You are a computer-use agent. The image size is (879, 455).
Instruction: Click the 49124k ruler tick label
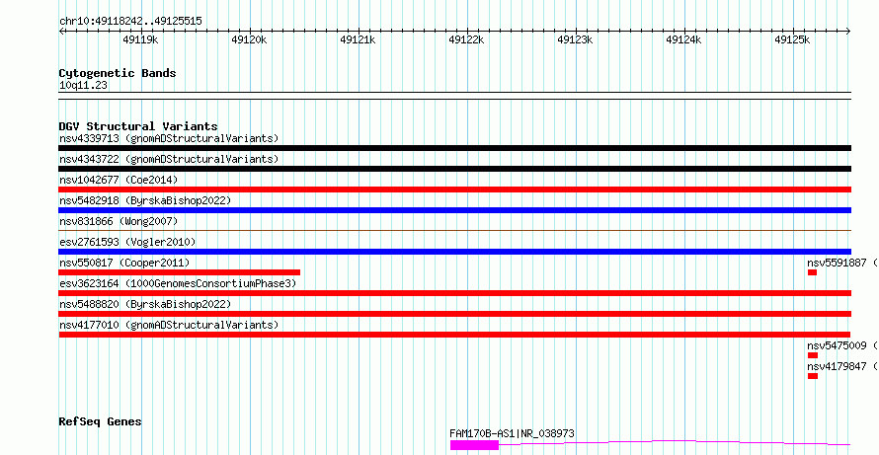coord(683,40)
